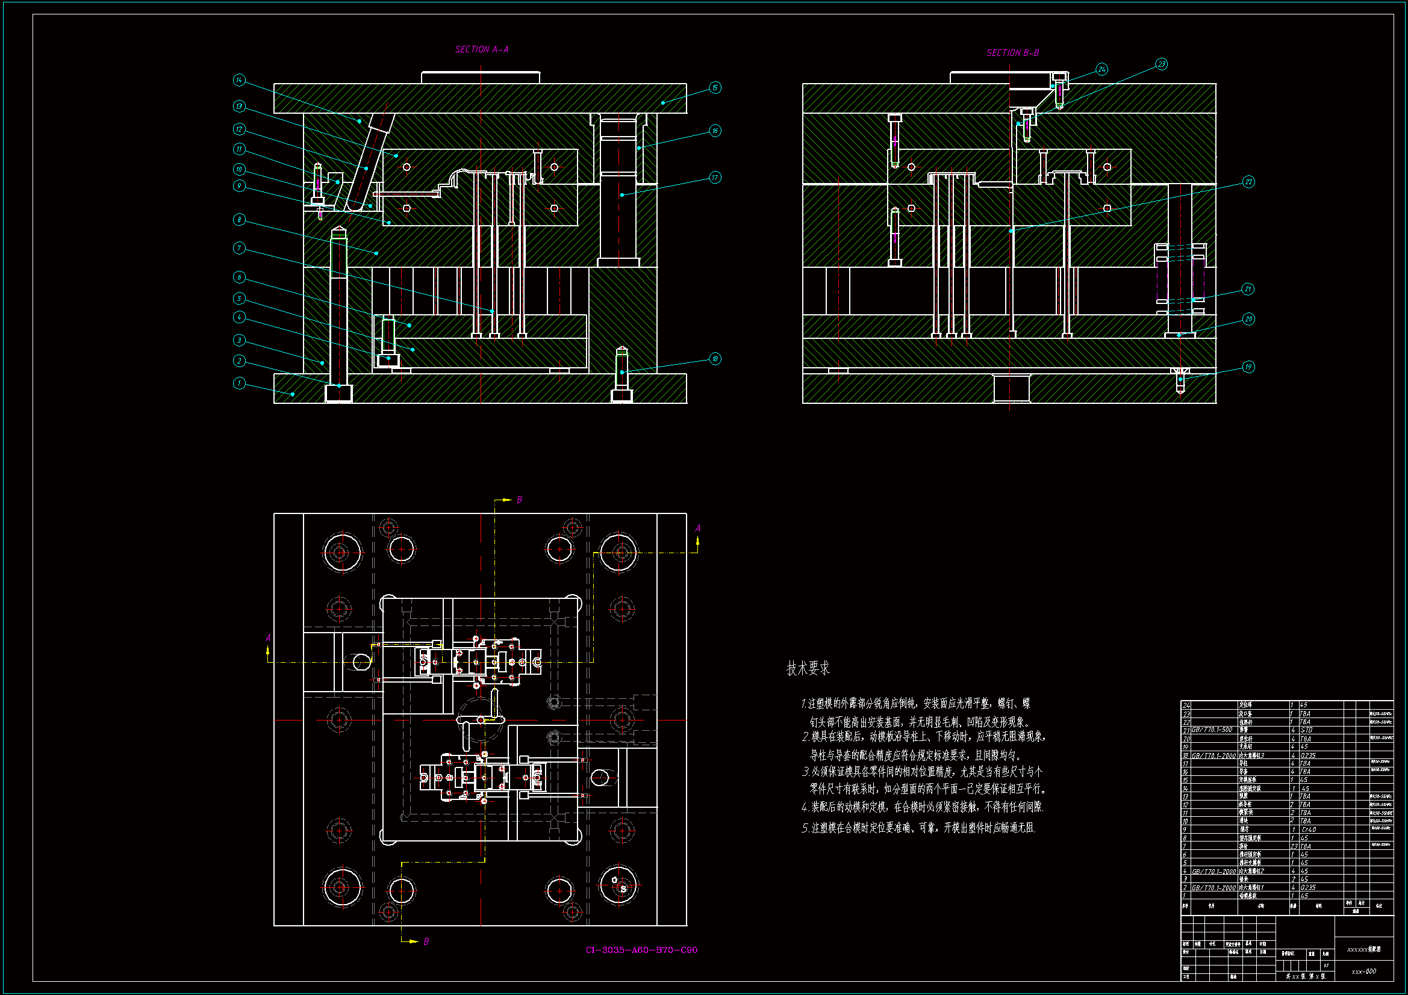The width and height of the screenshot is (1408, 995).
Task: Click the xxxxxx装配图 title cell
Action: pyautogui.click(x=1363, y=950)
